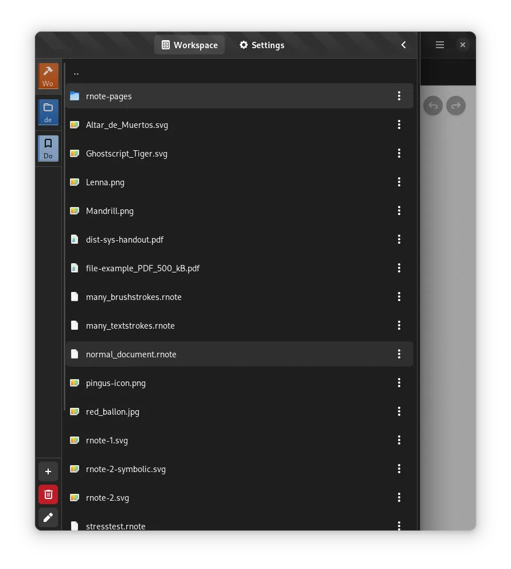Viewport: 511px width, 569px height.
Task: Click the undo arrow button on canvas
Action: (x=432, y=106)
